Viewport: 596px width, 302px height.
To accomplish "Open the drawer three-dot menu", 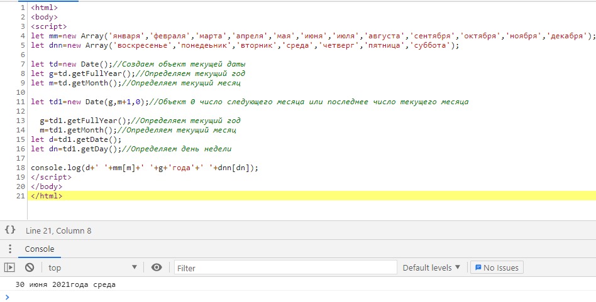I will pyautogui.click(x=9, y=249).
